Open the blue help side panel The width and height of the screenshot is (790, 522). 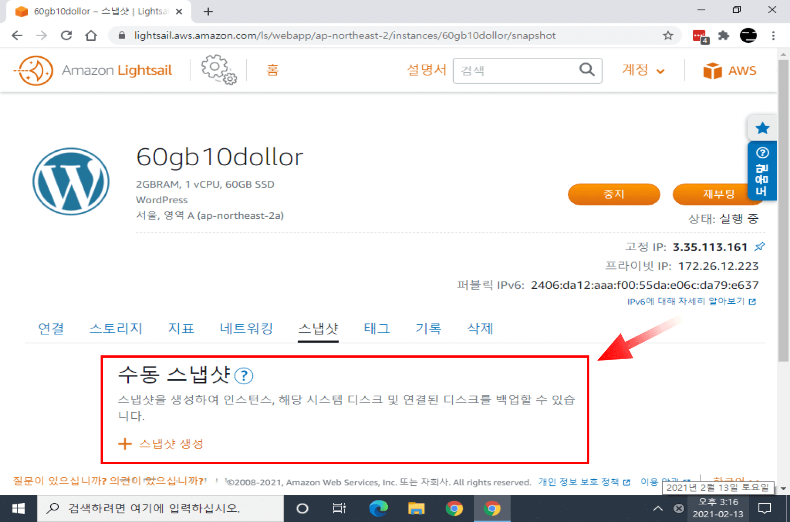tap(762, 171)
